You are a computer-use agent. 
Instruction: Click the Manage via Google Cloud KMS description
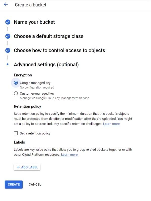click(x=54, y=98)
